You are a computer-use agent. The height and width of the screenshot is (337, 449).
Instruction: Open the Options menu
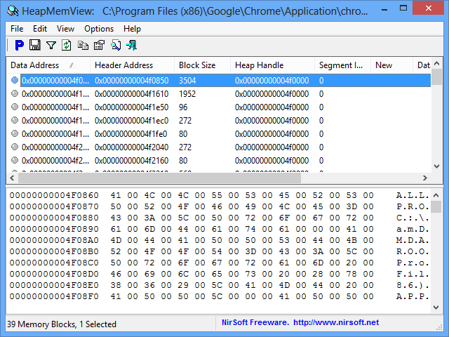pyautogui.click(x=99, y=29)
